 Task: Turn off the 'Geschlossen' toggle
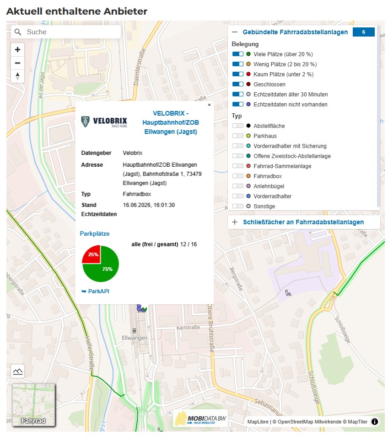238,84
